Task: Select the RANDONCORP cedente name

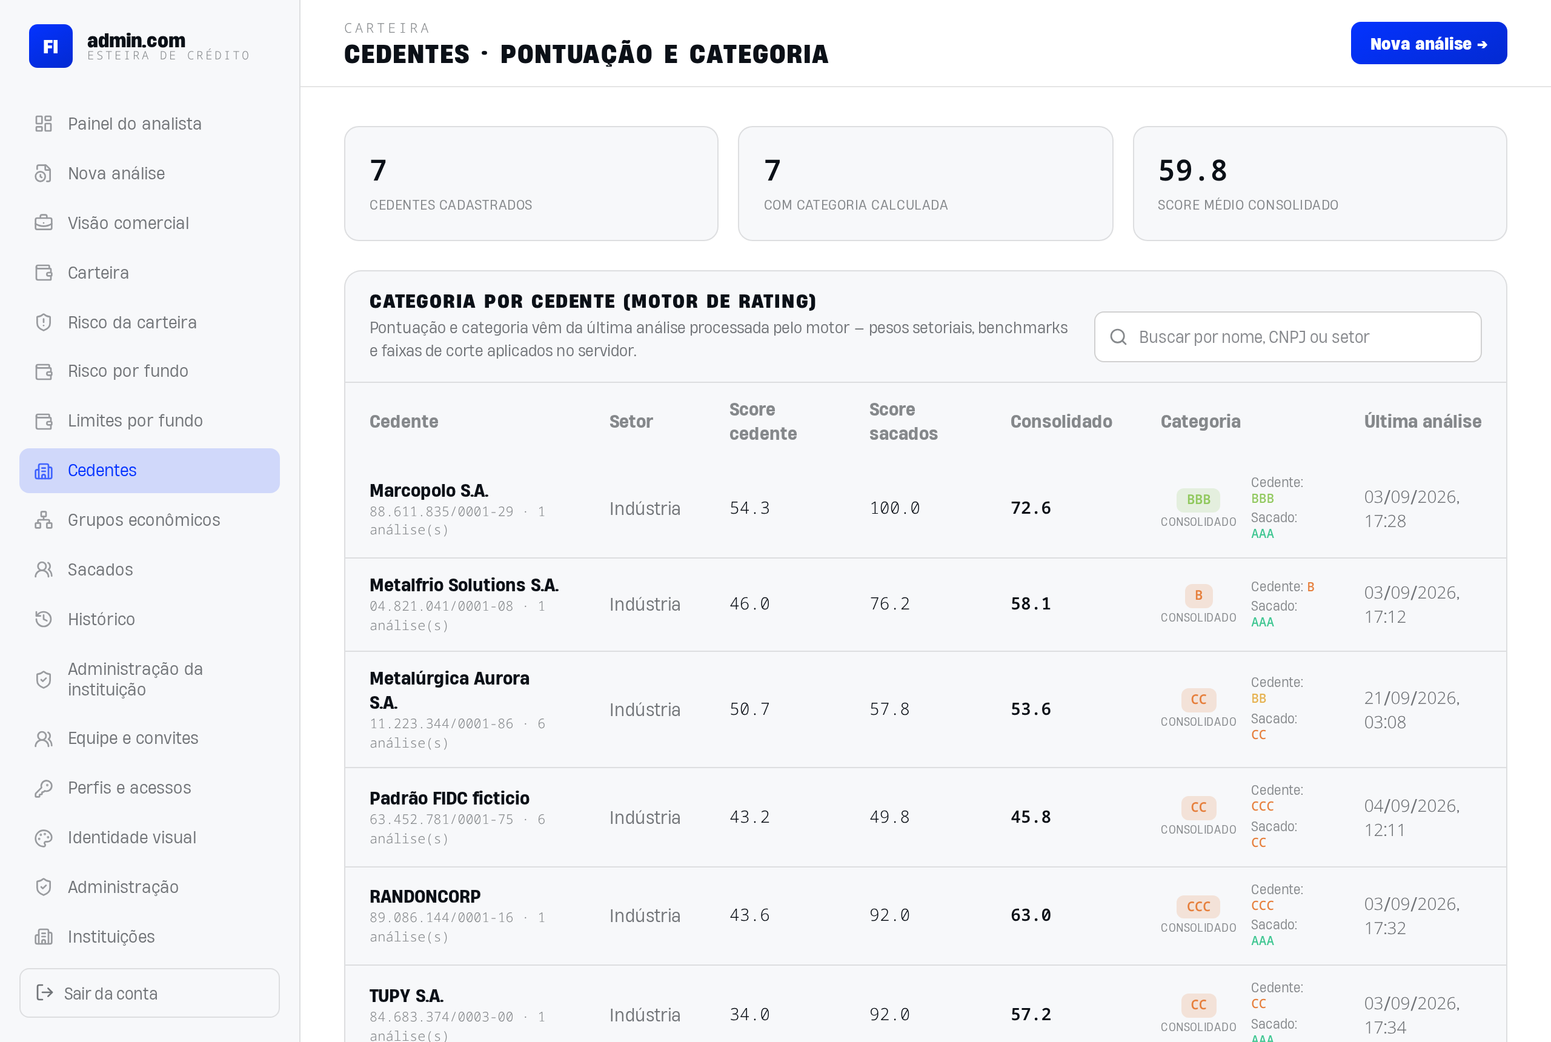Action: (425, 897)
